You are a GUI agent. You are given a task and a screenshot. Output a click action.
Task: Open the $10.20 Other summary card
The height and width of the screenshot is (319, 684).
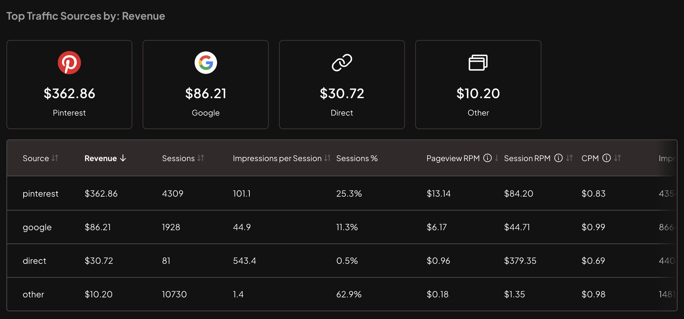tap(478, 85)
